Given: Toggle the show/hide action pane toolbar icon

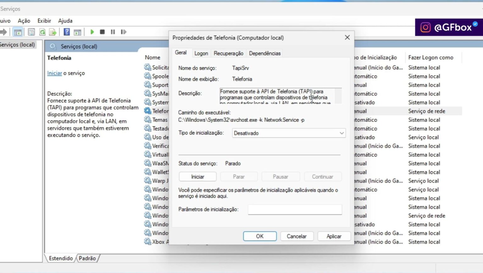Looking at the screenshot, I should [x=77, y=32].
